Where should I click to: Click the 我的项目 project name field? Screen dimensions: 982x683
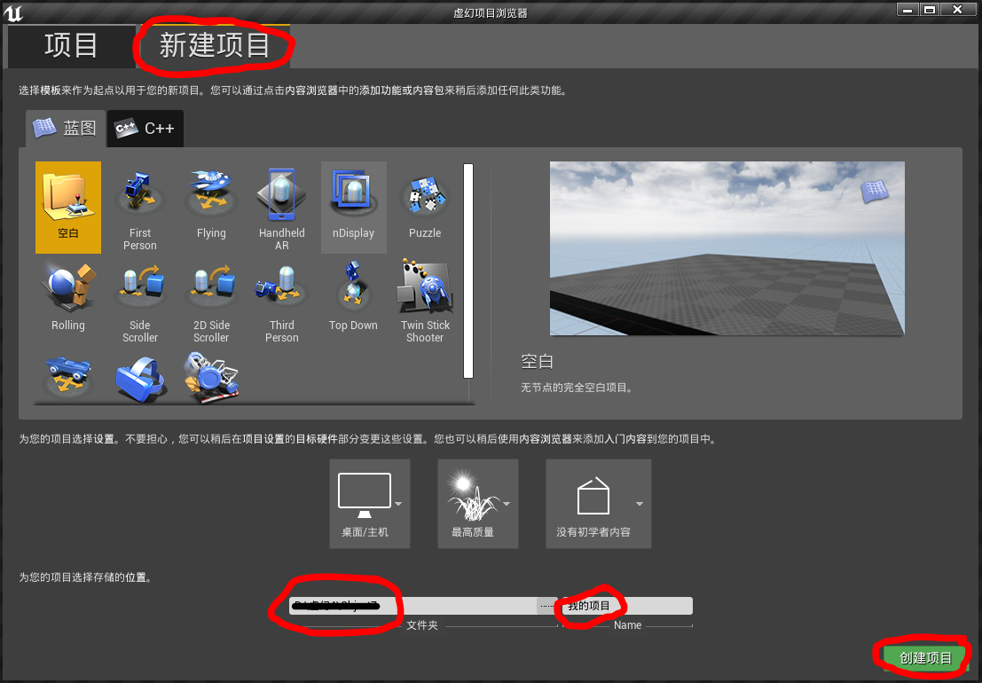[621, 606]
